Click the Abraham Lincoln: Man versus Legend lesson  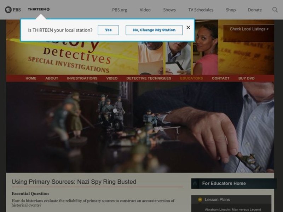[x=233, y=209]
